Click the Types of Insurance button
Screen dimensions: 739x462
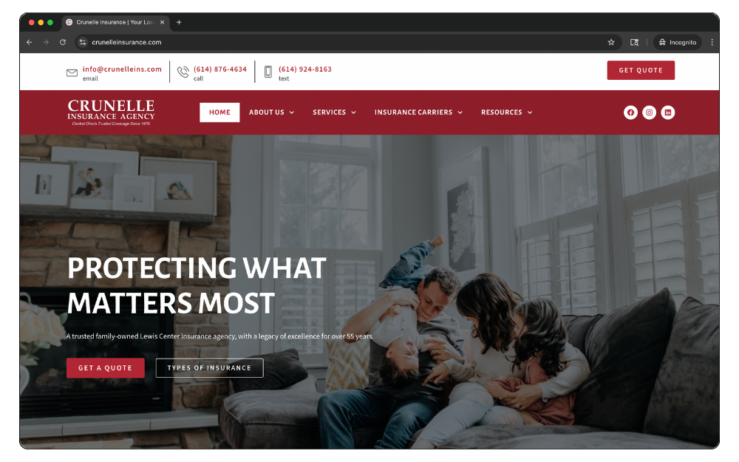pos(209,367)
